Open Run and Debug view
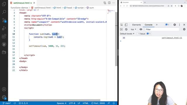The height and width of the screenshot is (105, 187). tap(4, 28)
